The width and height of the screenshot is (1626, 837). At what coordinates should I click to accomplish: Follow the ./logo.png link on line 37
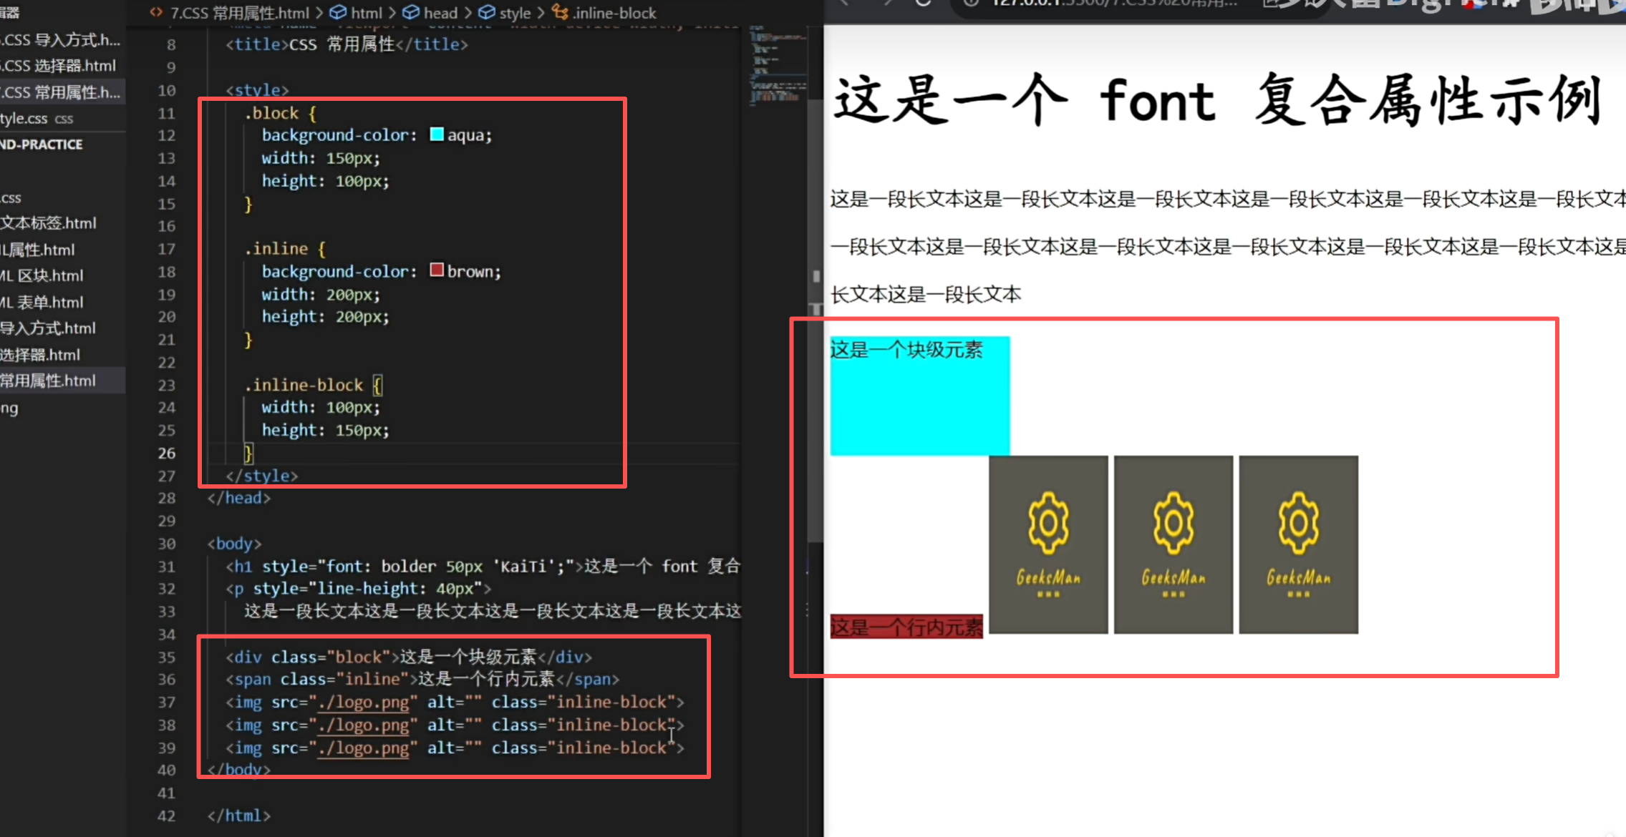[363, 703]
